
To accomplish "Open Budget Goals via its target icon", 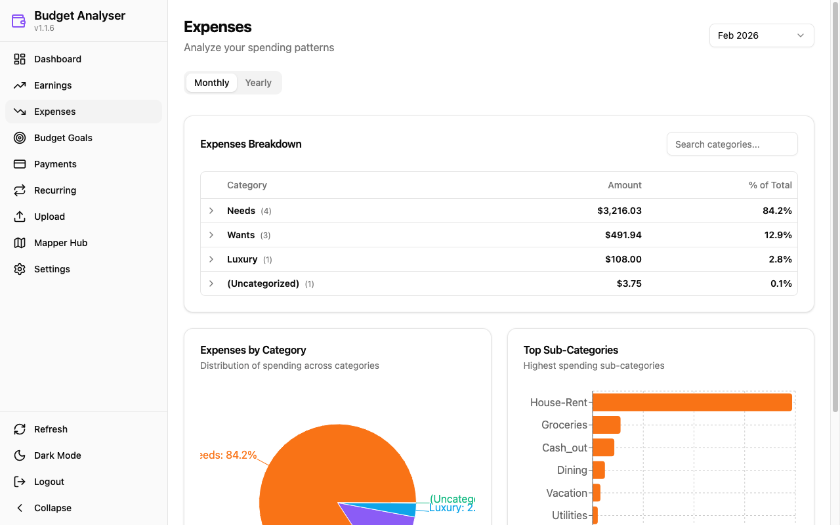I will click(x=19, y=138).
